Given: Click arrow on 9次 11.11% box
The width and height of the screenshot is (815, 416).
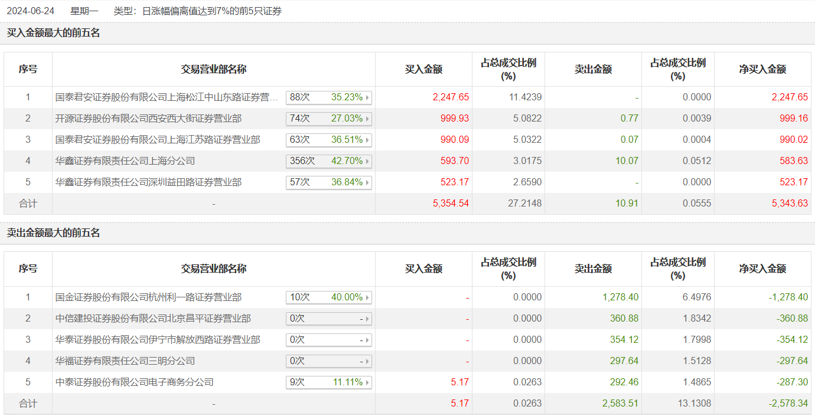Looking at the screenshot, I should [x=367, y=382].
